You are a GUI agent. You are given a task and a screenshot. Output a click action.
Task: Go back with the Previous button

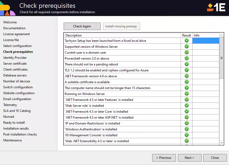[164, 158]
